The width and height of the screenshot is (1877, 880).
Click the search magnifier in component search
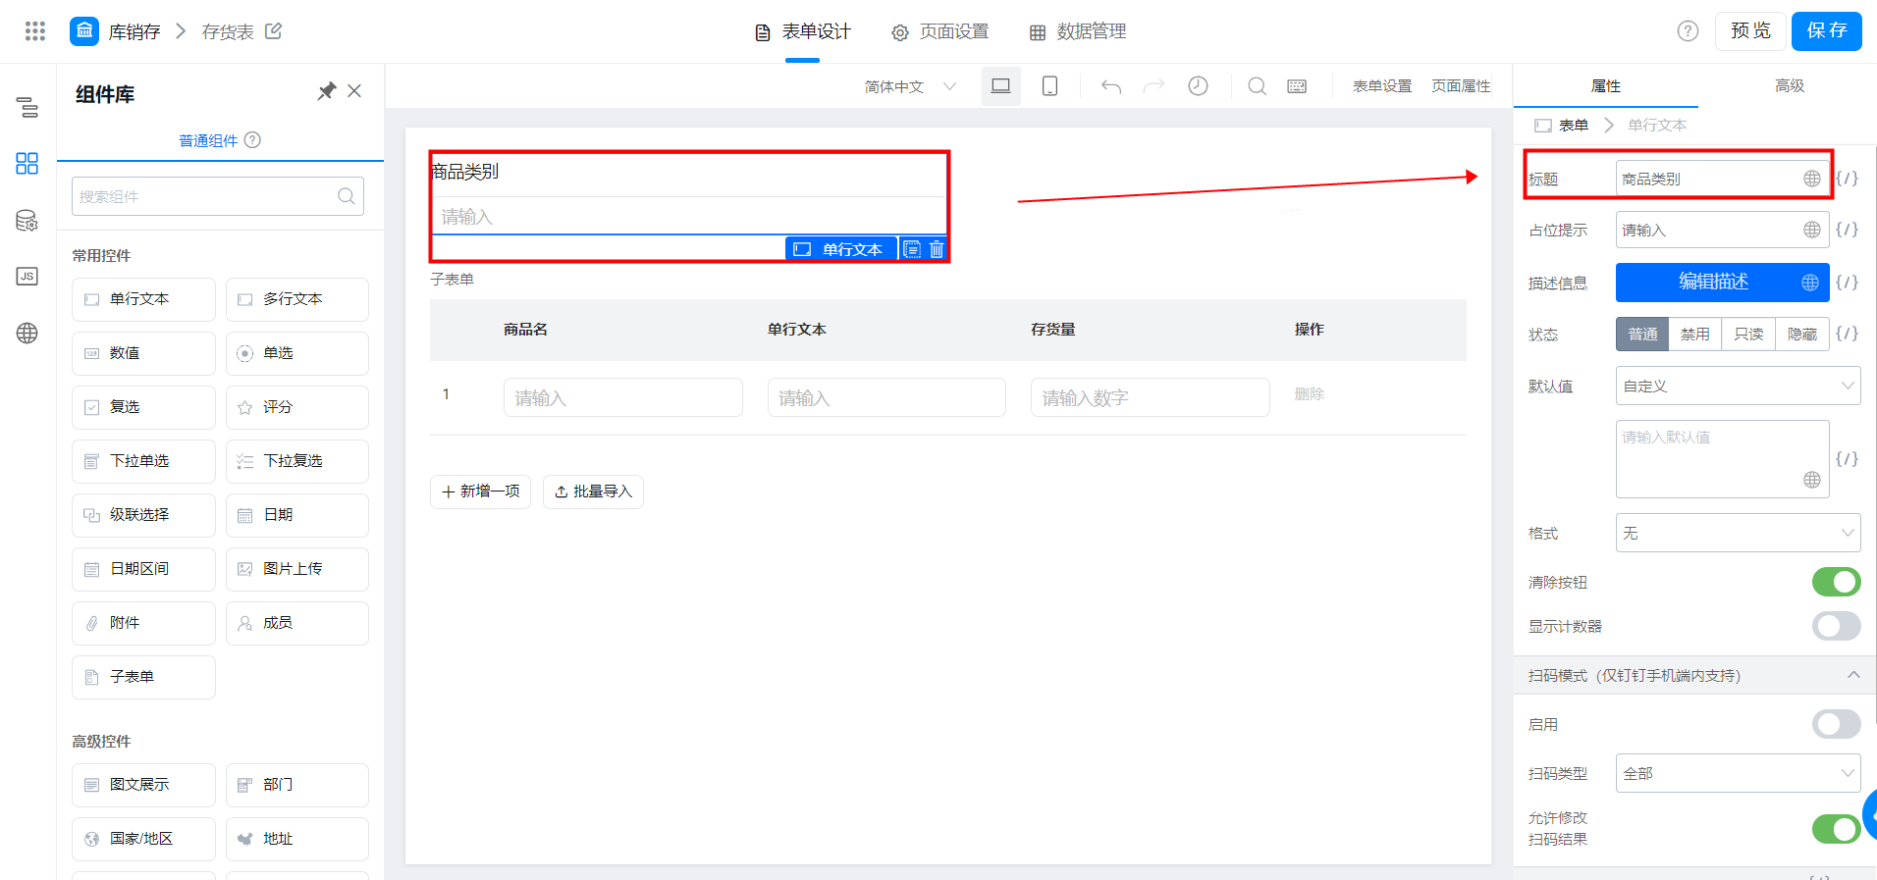[x=347, y=196]
